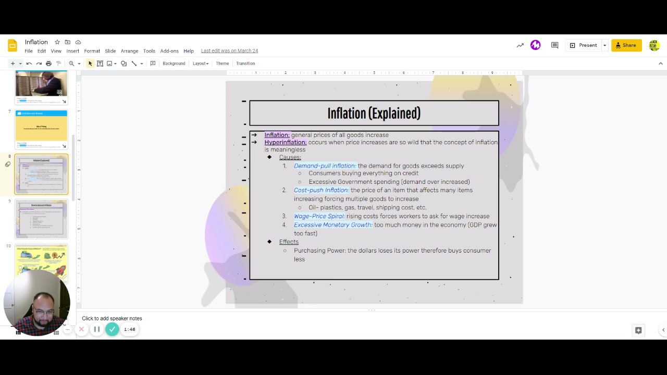Open the Edit menu
667x375 pixels.
tap(42, 51)
